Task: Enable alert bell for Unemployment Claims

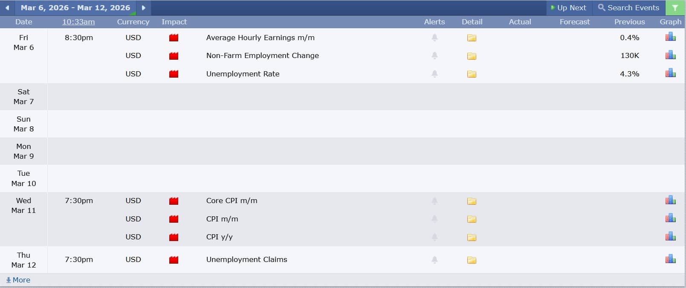Action: point(434,259)
